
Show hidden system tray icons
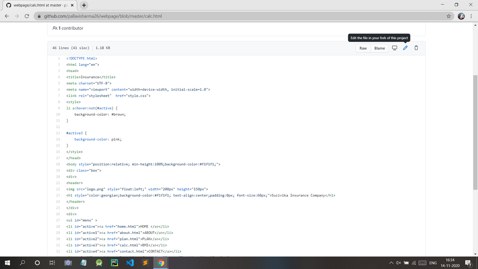tap(391, 262)
